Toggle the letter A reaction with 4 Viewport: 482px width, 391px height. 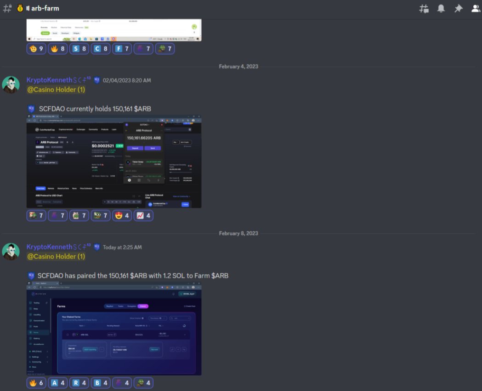pyautogui.click(x=58, y=383)
